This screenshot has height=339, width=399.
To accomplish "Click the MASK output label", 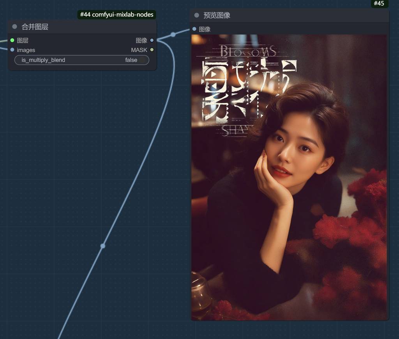I will pyautogui.click(x=139, y=50).
